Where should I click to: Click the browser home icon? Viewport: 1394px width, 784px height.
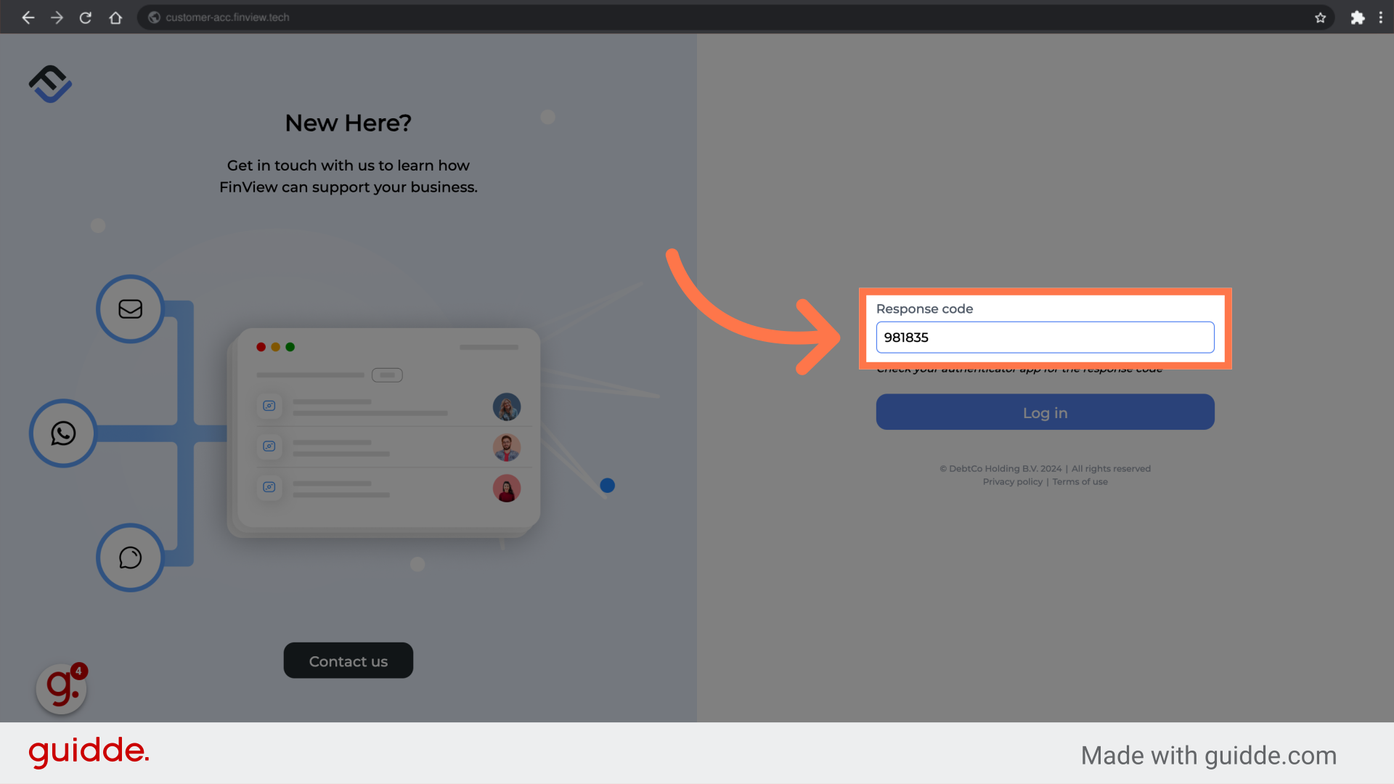(x=116, y=17)
